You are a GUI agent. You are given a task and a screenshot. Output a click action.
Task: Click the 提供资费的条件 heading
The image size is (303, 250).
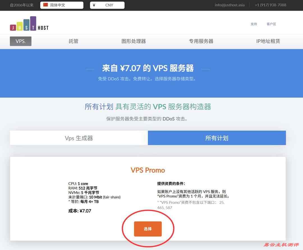171,184
